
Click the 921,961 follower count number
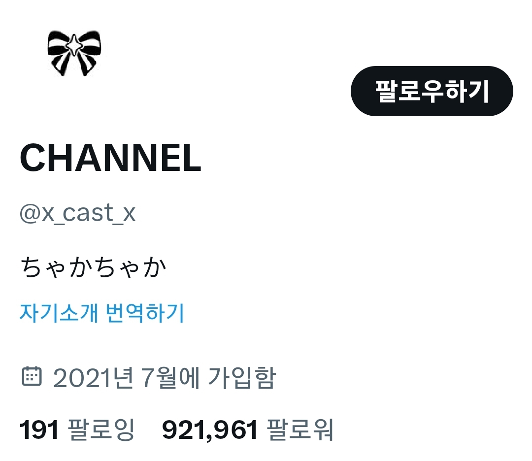tap(210, 430)
